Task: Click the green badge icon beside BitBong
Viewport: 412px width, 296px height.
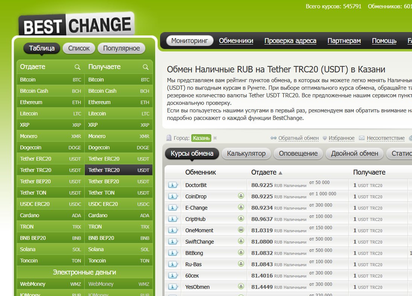Action: (x=241, y=252)
